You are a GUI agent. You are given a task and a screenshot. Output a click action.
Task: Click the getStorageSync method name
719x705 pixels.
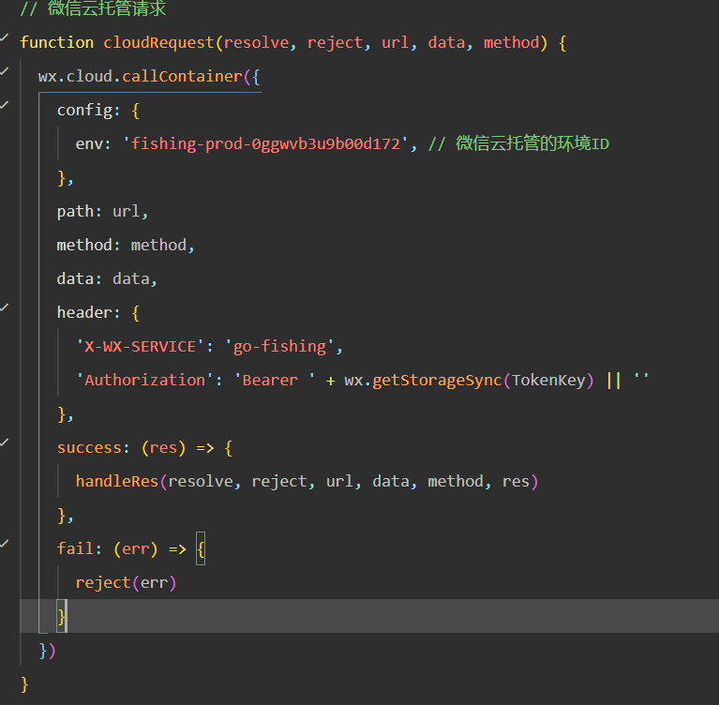pos(437,381)
